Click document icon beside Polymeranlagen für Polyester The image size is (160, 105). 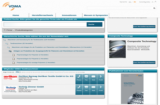click(x=13, y=55)
